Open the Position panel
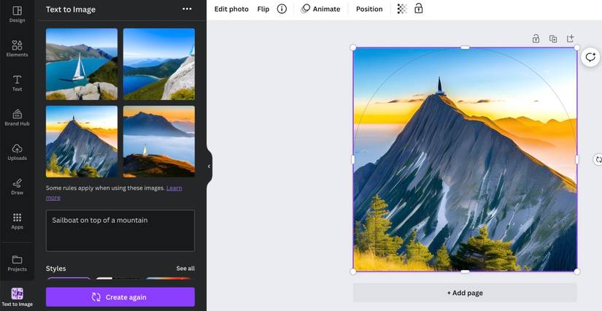 pyautogui.click(x=369, y=9)
